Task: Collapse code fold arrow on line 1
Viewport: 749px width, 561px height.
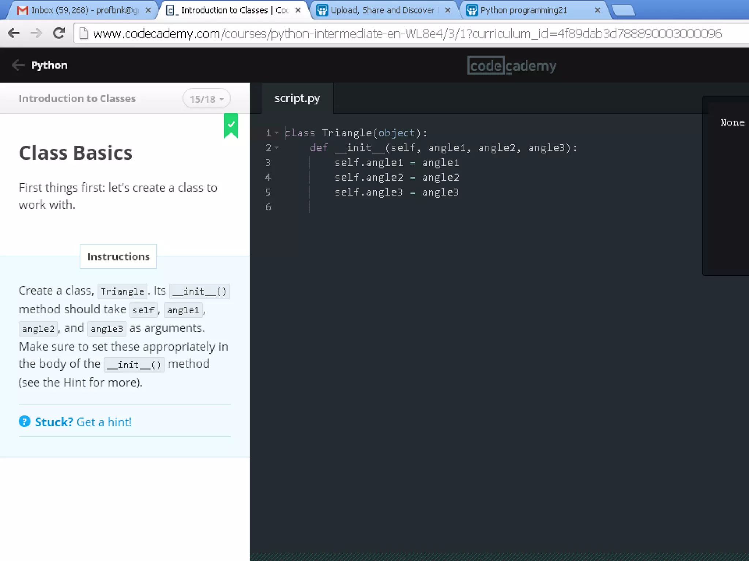Action: point(277,133)
